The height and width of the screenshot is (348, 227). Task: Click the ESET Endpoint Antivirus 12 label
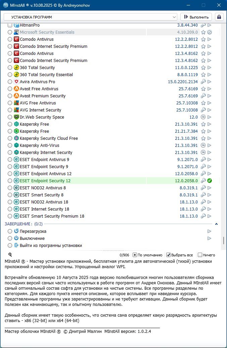pyautogui.click(x=46, y=173)
